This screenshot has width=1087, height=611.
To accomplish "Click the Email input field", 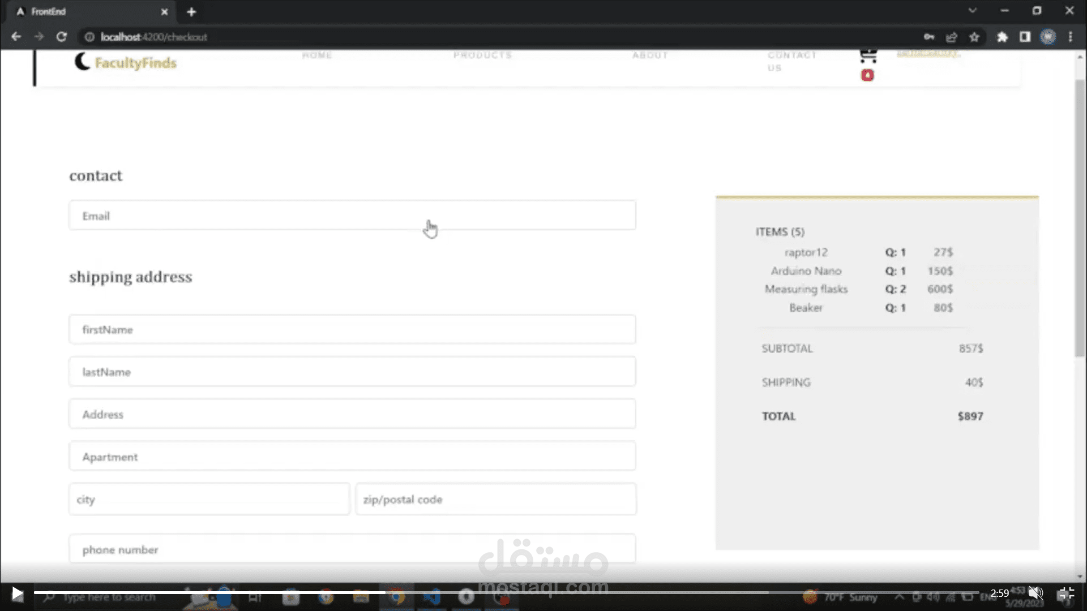I will (x=352, y=216).
